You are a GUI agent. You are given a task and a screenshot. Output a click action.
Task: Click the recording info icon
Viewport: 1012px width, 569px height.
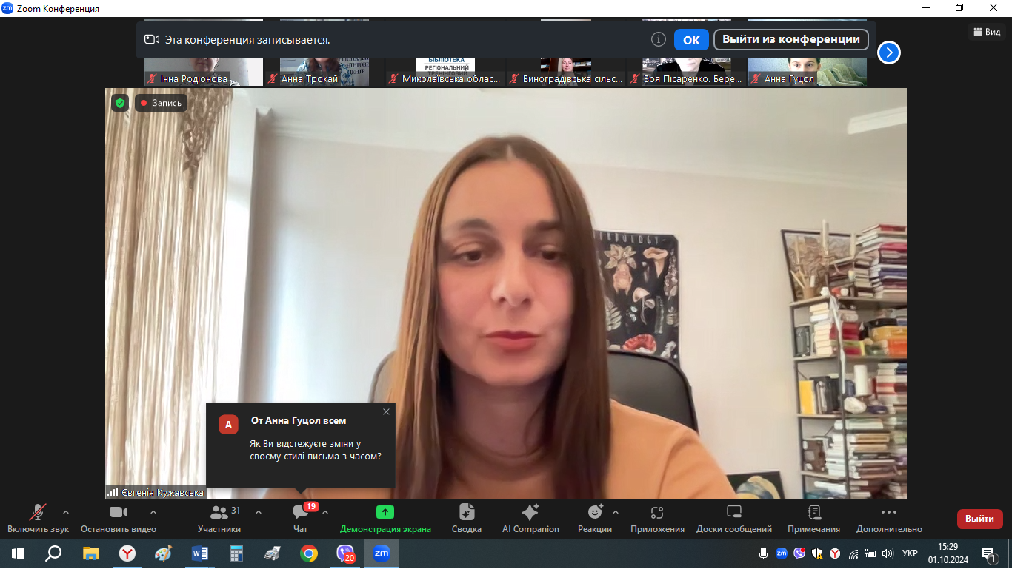pos(658,39)
